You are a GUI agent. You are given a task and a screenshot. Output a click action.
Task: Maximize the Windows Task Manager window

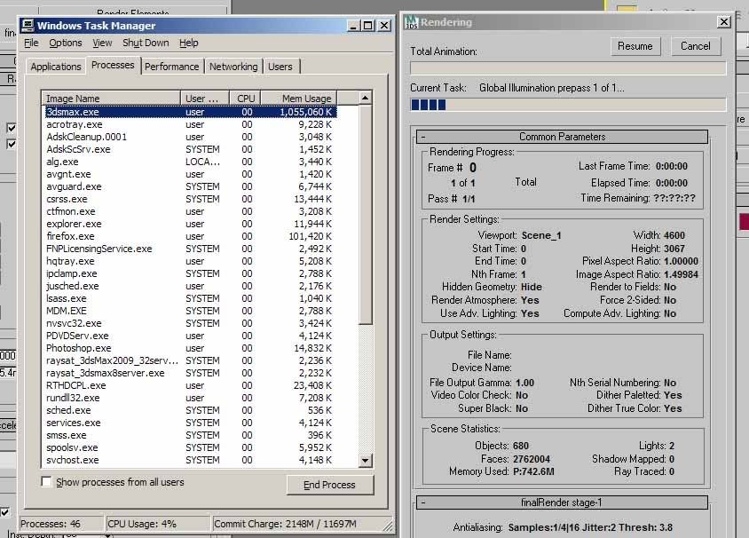pos(368,26)
